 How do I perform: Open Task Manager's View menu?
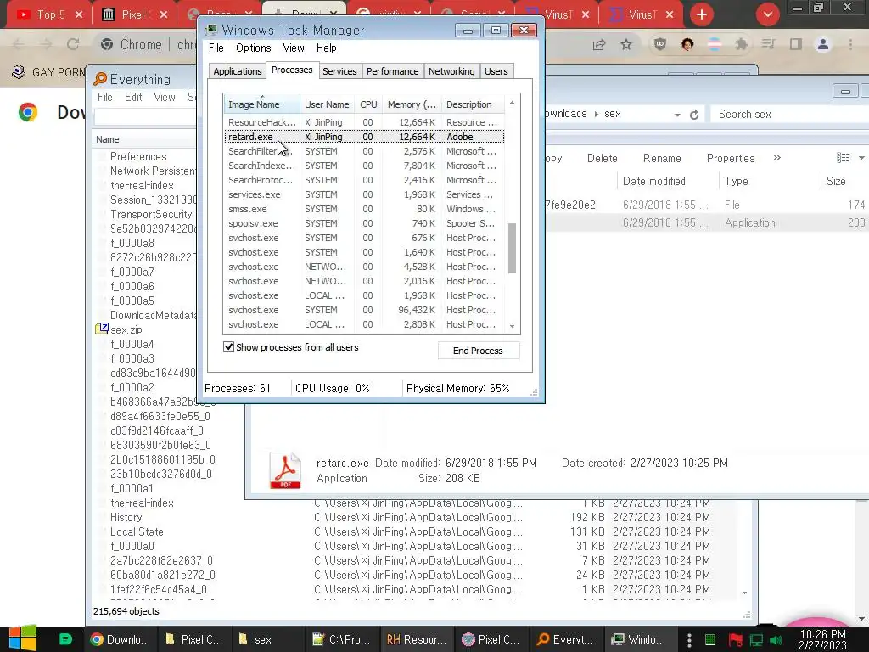click(293, 48)
